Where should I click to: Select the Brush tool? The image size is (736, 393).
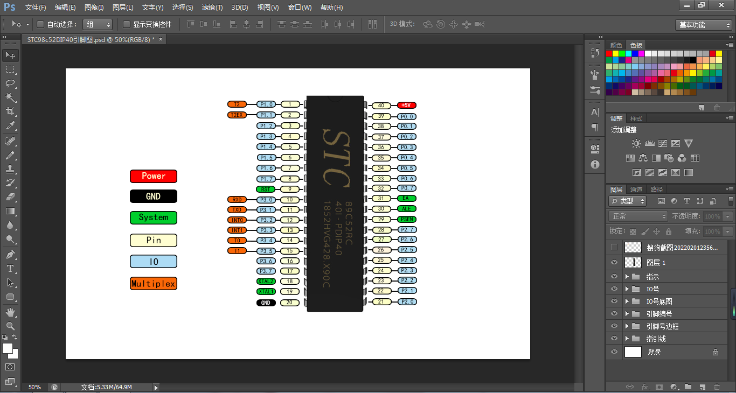click(10, 155)
